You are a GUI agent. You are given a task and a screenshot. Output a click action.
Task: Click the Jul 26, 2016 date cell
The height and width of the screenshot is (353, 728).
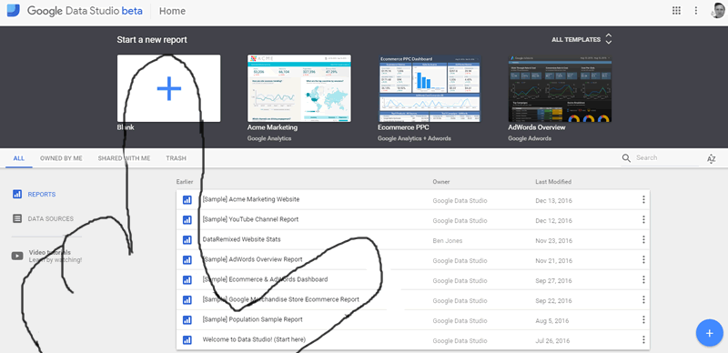coord(552,341)
